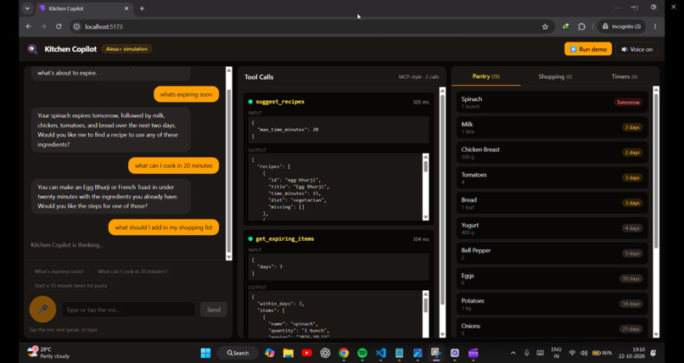Switch to Google Chrome in the taskbar
Screen dimensions: 684x363
344,353
